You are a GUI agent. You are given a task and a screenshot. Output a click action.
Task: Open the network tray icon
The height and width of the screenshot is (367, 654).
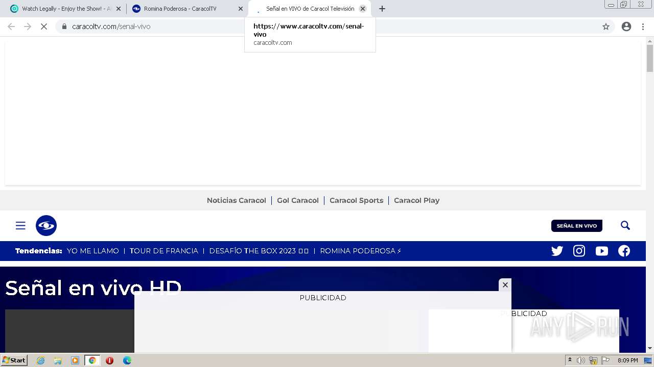(x=593, y=360)
